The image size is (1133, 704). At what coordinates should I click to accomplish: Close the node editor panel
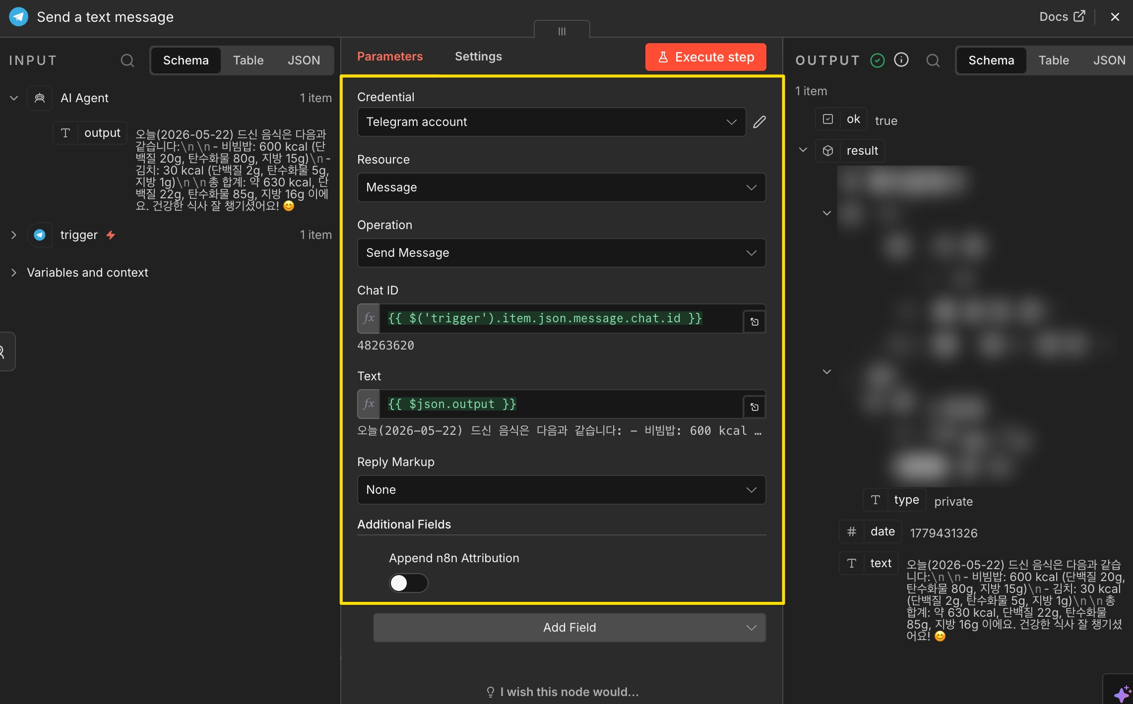[x=1115, y=17]
